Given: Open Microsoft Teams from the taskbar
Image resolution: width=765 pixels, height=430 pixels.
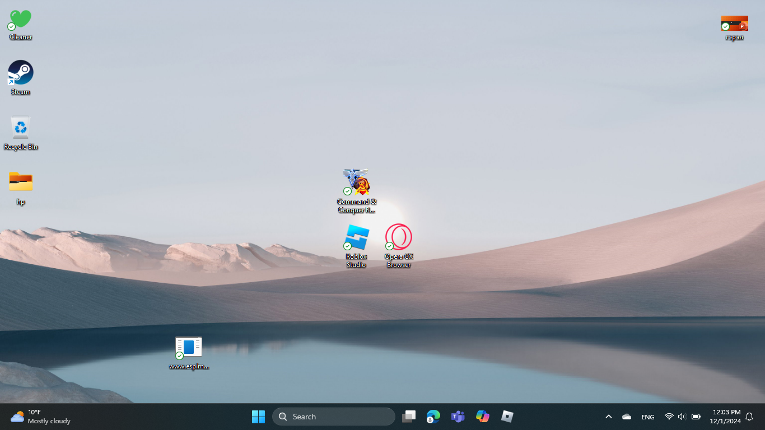Looking at the screenshot, I should 458,417.
